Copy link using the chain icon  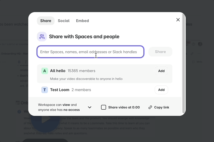pyautogui.click(x=150, y=107)
